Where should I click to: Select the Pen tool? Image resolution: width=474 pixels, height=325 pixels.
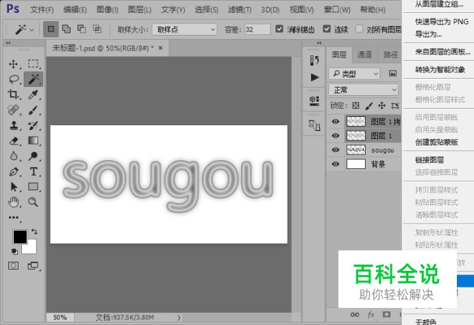pyautogui.click(x=13, y=172)
